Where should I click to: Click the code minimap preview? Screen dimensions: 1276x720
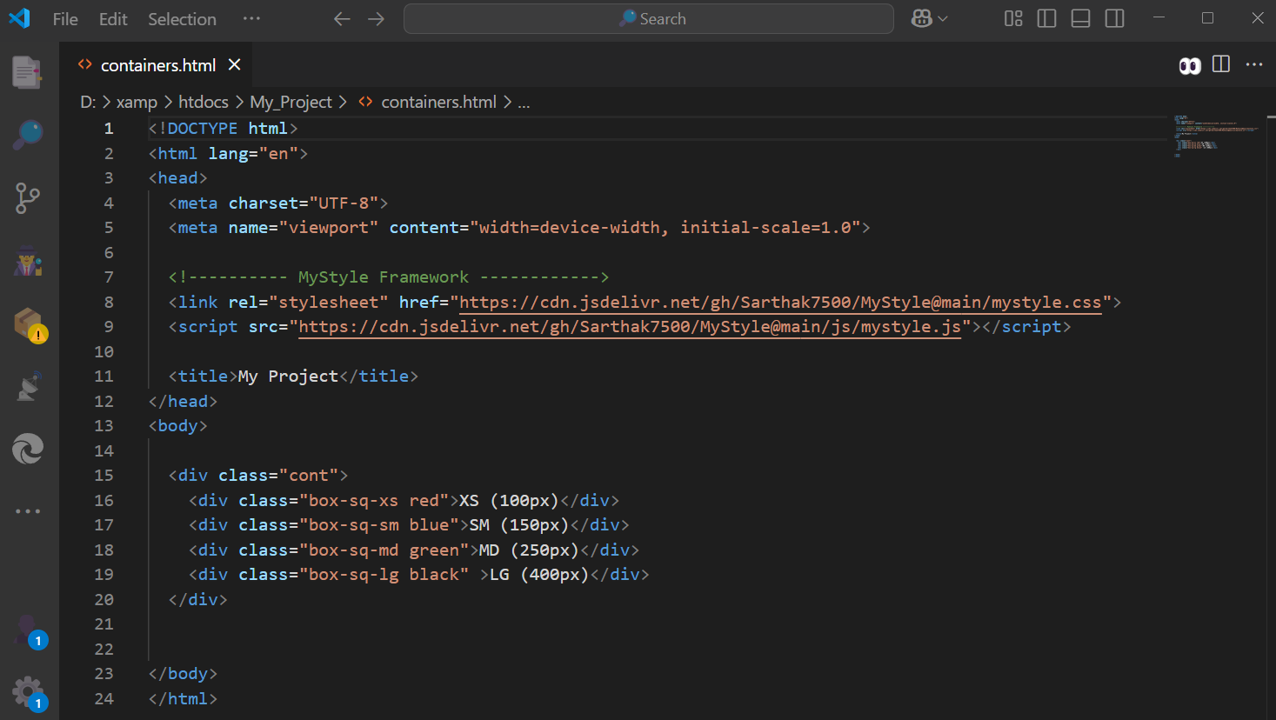click(1215, 135)
